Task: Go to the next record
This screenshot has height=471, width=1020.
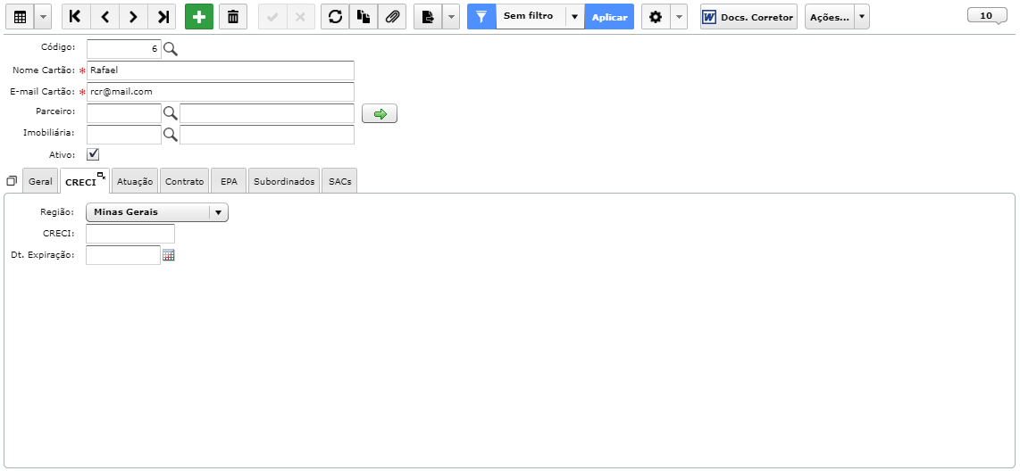Action: pyautogui.click(x=133, y=18)
